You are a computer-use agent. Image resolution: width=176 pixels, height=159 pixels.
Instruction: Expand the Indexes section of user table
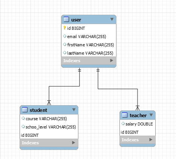pyautogui.click(x=112, y=61)
